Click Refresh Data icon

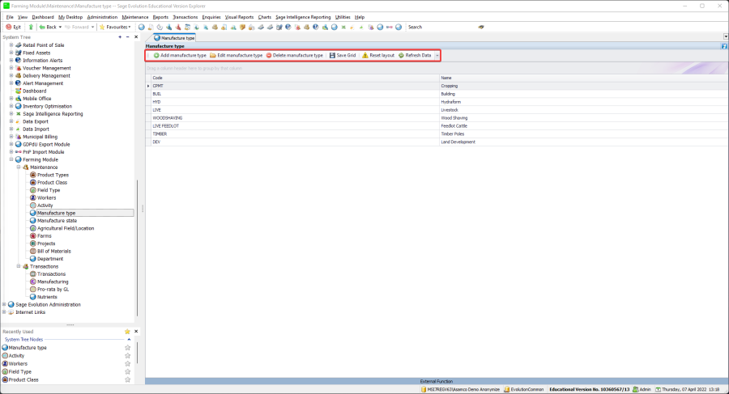(x=401, y=55)
